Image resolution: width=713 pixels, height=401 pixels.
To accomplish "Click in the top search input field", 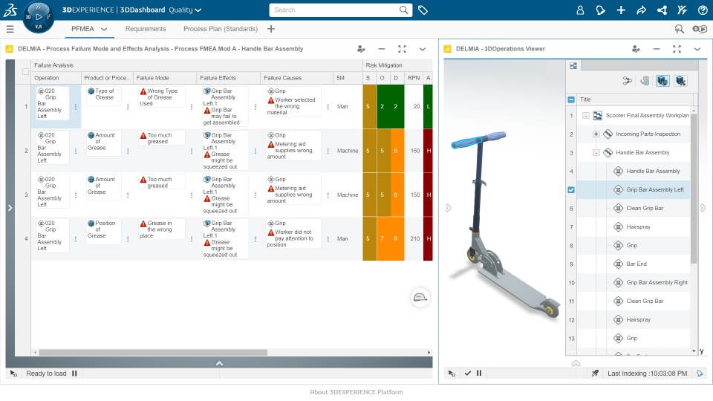I will point(334,10).
